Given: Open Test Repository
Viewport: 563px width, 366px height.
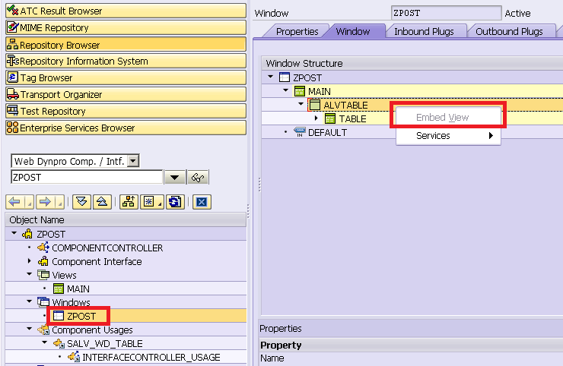Looking at the screenshot, I should click(x=126, y=111).
